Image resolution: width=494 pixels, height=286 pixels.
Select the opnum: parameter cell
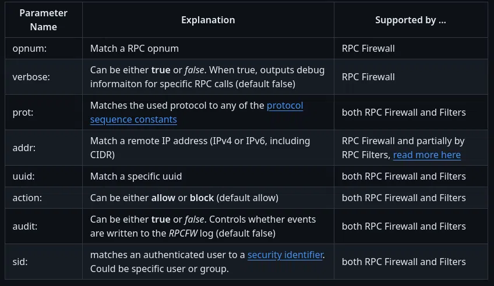[x=29, y=48]
